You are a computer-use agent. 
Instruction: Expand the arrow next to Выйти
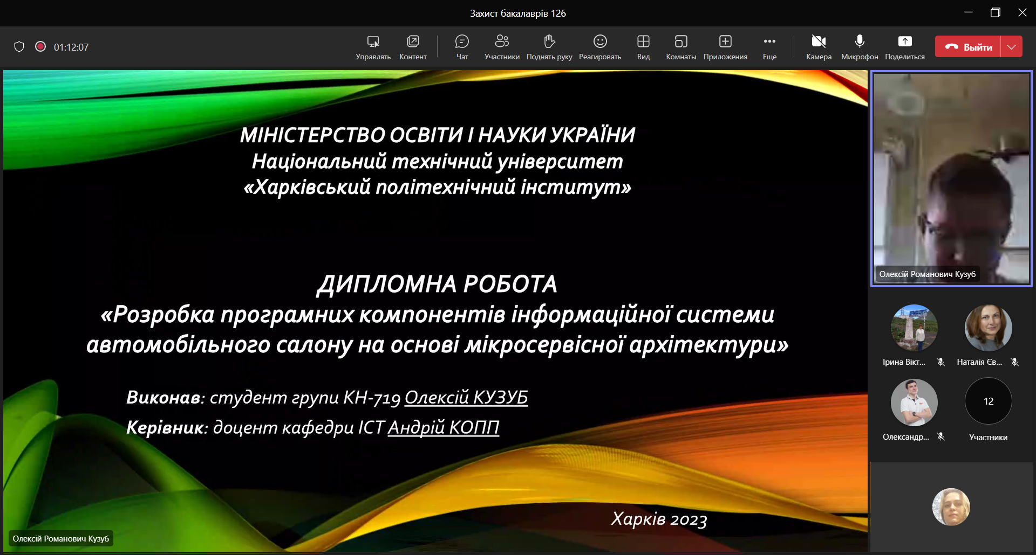click(x=1012, y=47)
